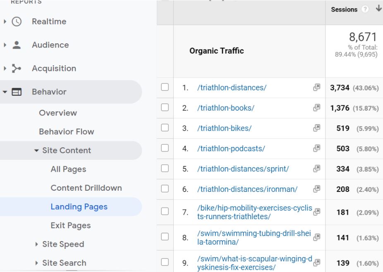
Task: Open the Behavior Flow report
Action: click(67, 132)
